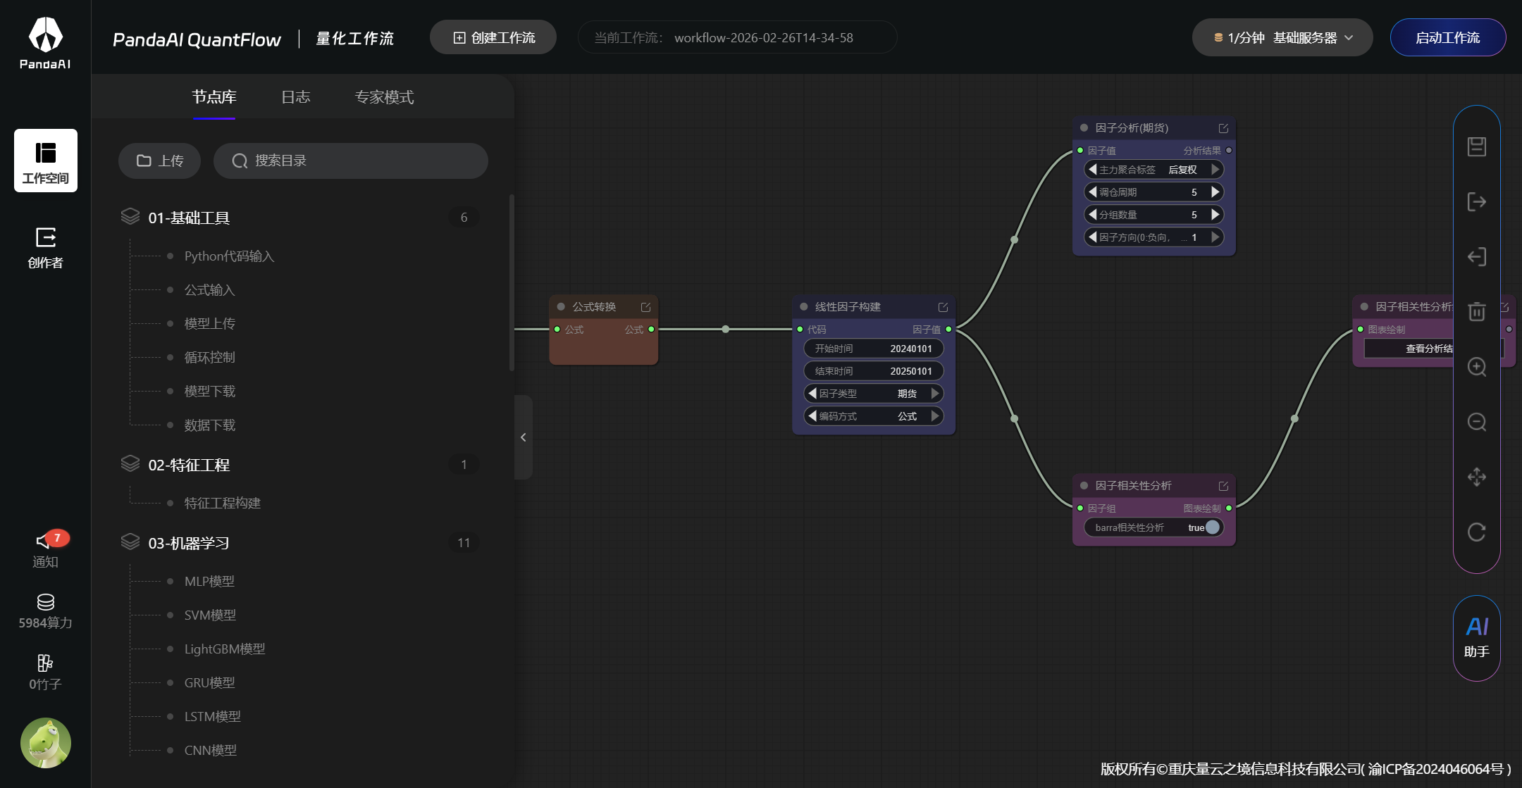This screenshot has width=1522, height=788.
Task: Click the 结束时间 20250101 field
Action: tap(874, 371)
